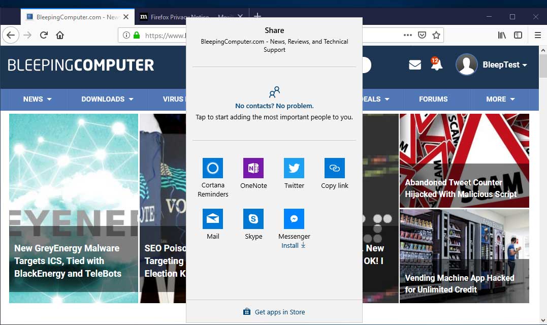Click the page scrollbar down arrow
Viewport: 547px width, 325px height.
click(x=543, y=320)
